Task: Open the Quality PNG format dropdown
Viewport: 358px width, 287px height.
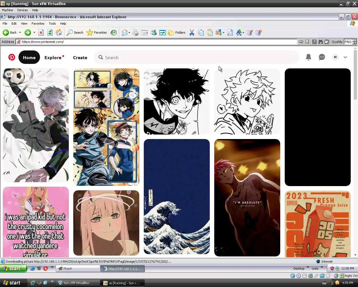Action: click(350, 42)
